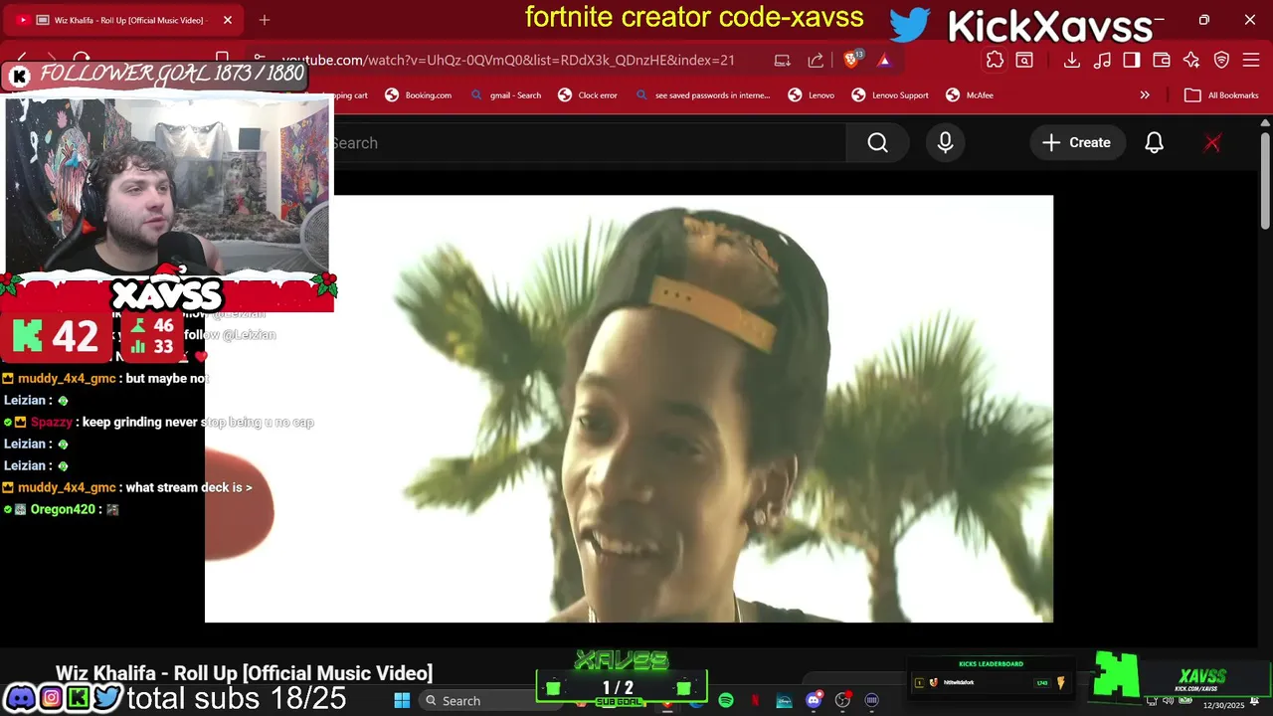Open the Windows Start menu
This screenshot has height=716, width=1273.
click(x=402, y=701)
